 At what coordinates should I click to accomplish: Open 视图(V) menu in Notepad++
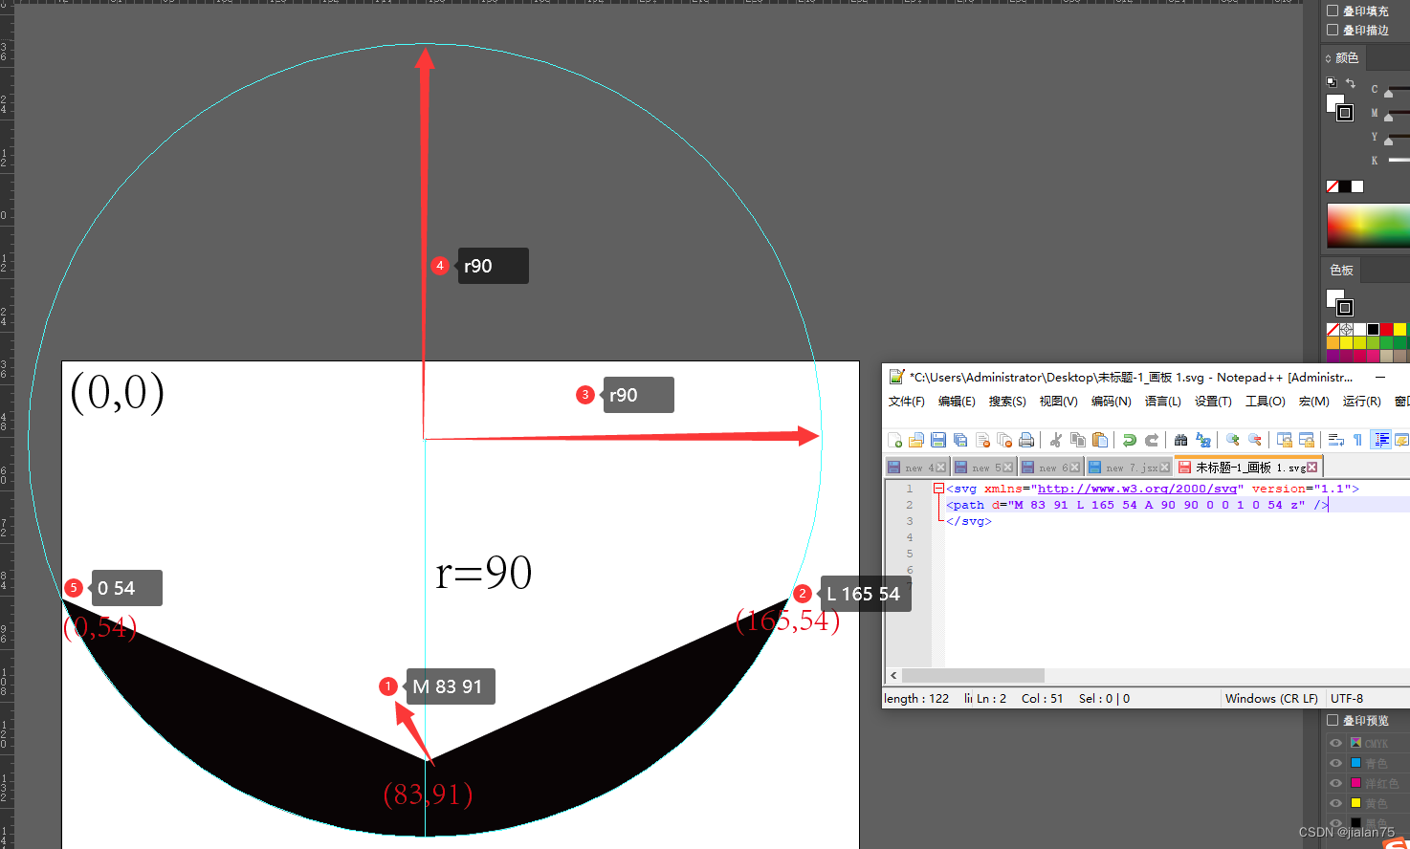1058,402
